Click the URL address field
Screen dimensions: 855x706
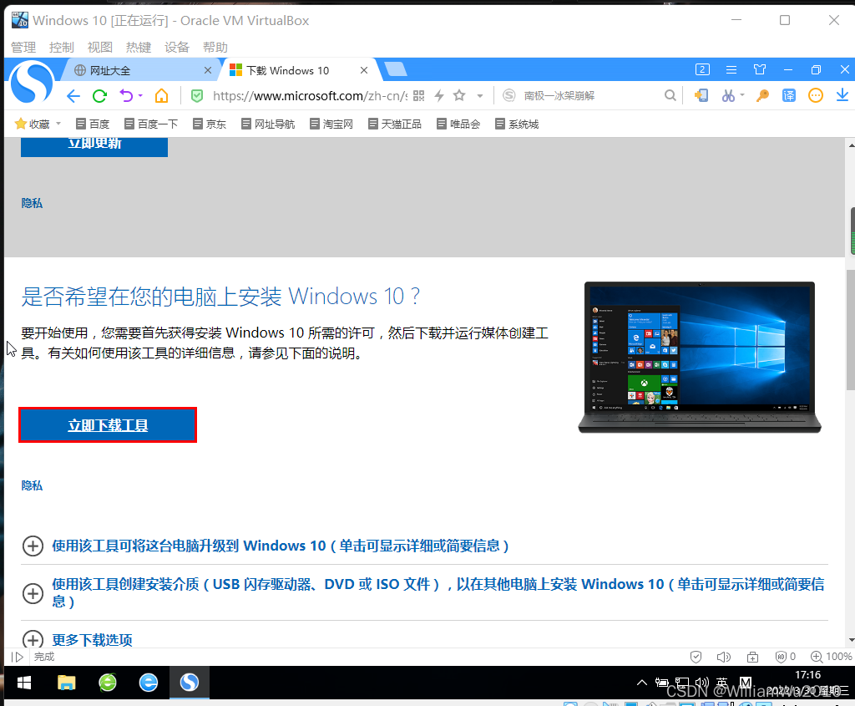(311, 96)
